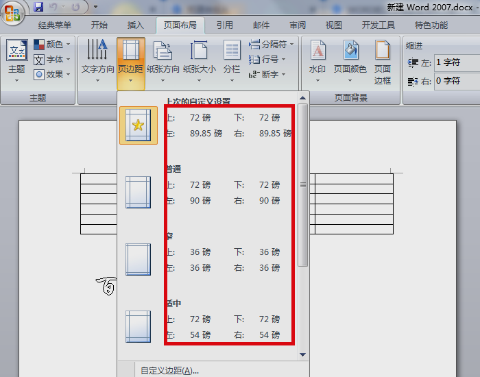
Task: Click the margins gallery scroll up arrow
Action: [303, 98]
